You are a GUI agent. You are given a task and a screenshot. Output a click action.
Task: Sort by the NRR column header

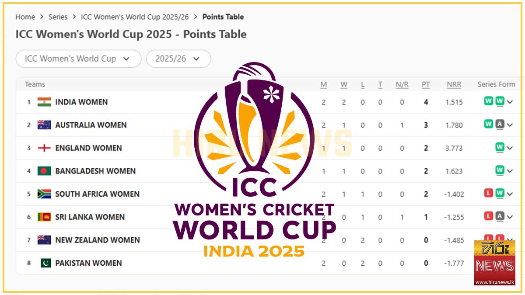coord(454,84)
